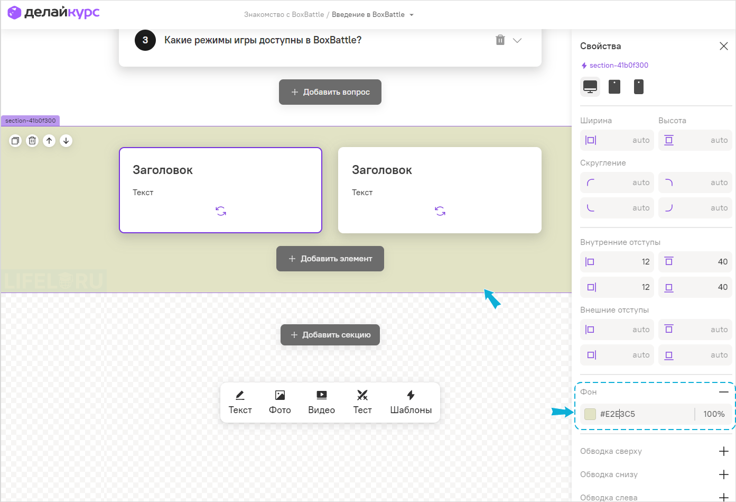Click right outer margin field
Viewport: 736px width, 502px height.
coord(617,355)
